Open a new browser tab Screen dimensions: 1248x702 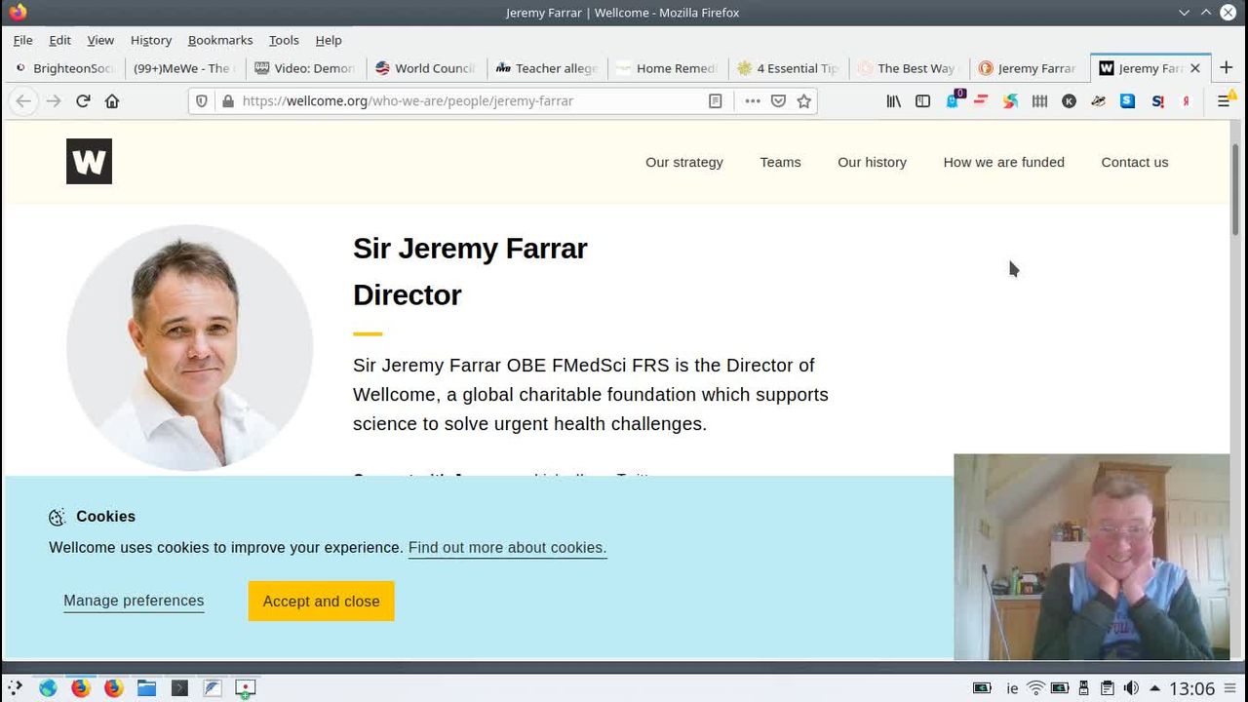click(x=1226, y=68)
